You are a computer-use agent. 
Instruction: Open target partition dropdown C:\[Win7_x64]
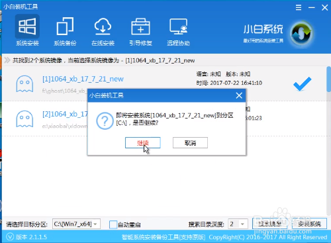click(76, 224)
